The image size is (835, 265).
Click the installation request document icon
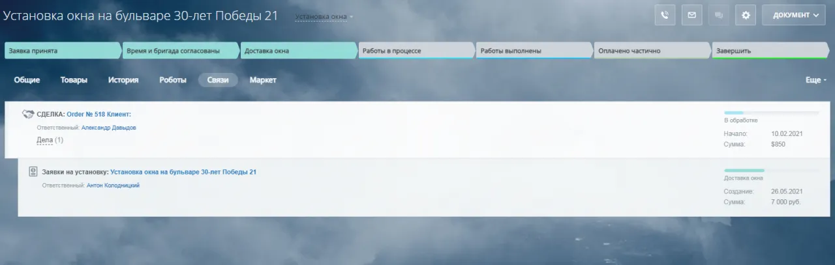(x=33, y=172)
